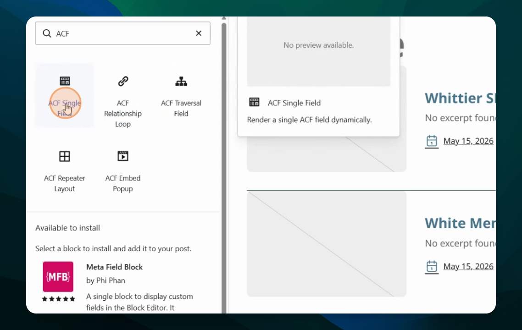522x330 pixels.
Task: Clear the ACF search text
Action: (199, 33)
